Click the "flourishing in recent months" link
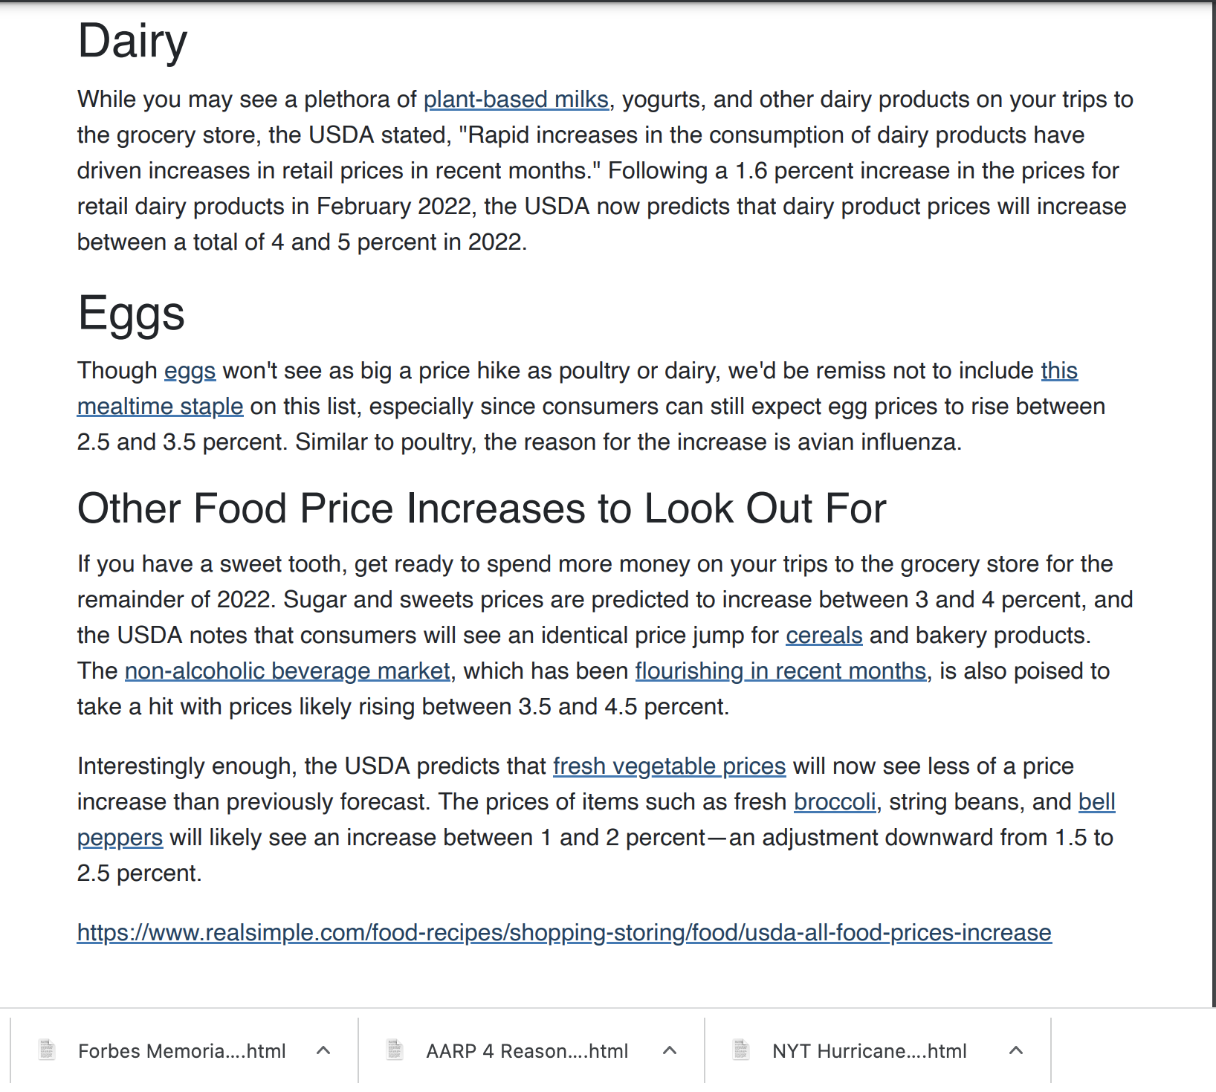 point(780,671)
